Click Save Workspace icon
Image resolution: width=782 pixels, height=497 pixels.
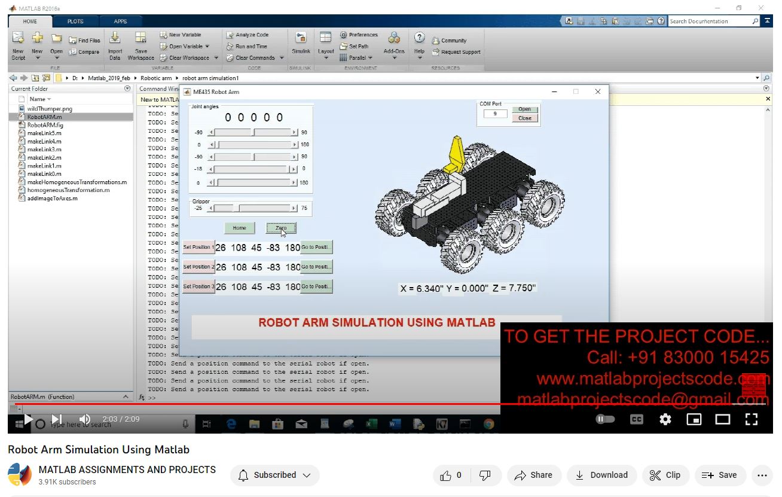pyautogui.click(x=140, y=38)
